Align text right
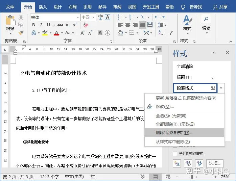The height and width of the screenshot is (181, 236). pyautogui.click(x=135, y=25)
